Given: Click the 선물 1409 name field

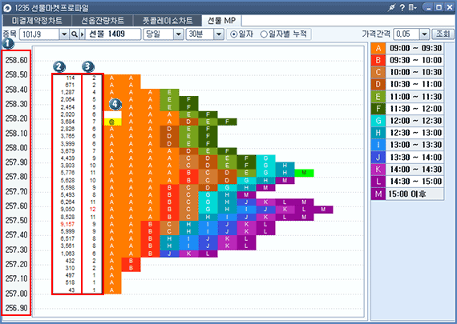Looking at the screenshot, I should coord(113,34).
